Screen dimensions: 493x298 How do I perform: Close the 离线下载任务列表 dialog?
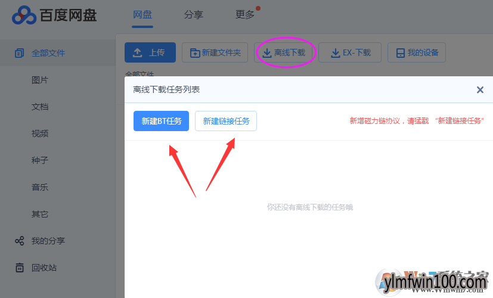pos(480,90)
